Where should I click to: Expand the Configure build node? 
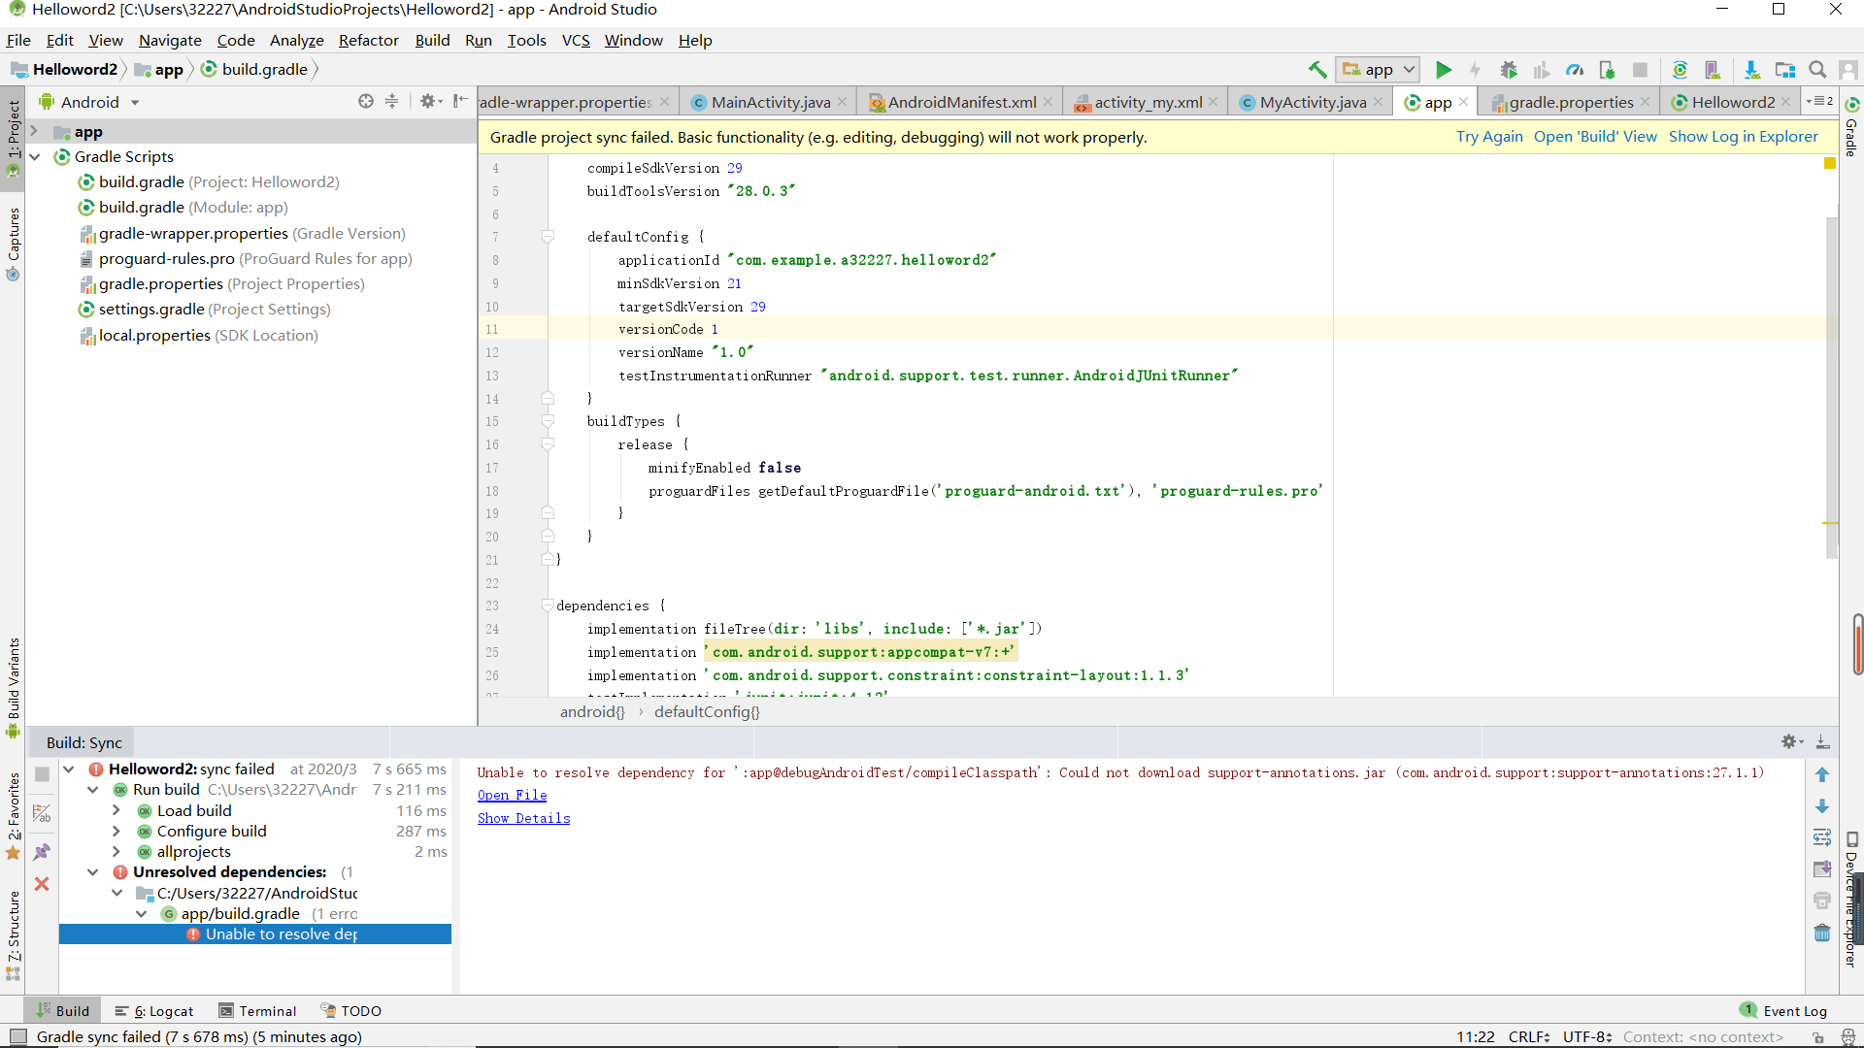tap(116, 831)
